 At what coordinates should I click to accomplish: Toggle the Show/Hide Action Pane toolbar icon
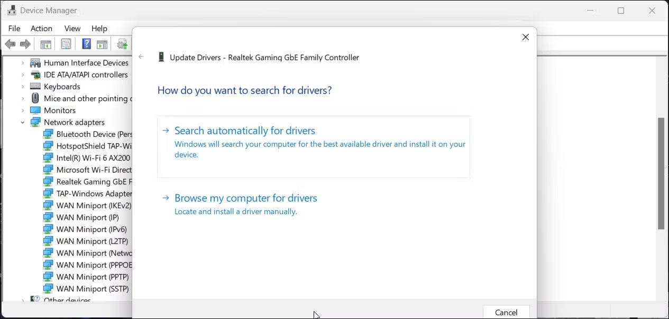tap(102, 44)
